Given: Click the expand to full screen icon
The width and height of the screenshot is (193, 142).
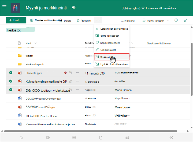Looking at the screenshot, I should (185, 20).
